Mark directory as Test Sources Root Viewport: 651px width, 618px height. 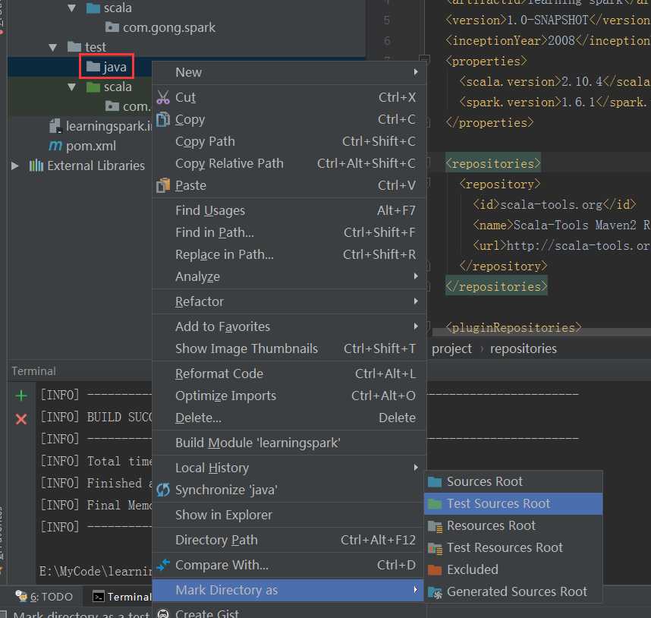tap(513, 504)
